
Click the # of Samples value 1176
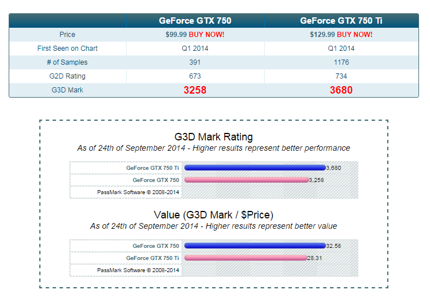pyautogui.click(x=341, y=62)
